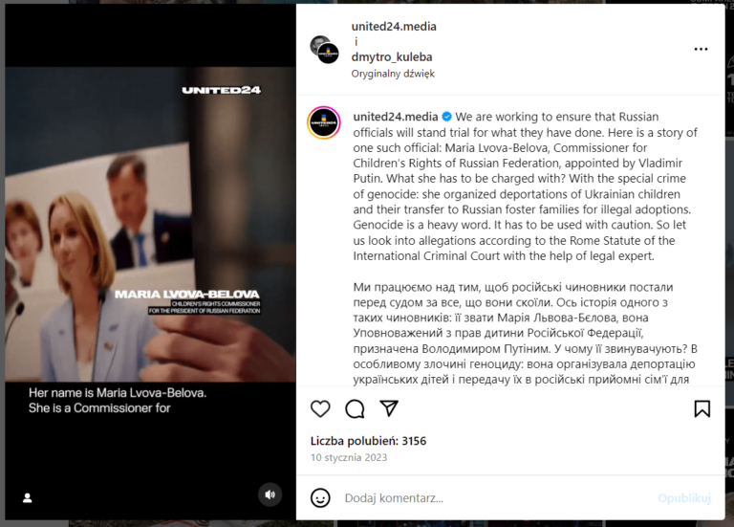The height and width of the screenshot is (527, 734).
Task: Share post using paper plane icon
Action: tap(389, 408)
